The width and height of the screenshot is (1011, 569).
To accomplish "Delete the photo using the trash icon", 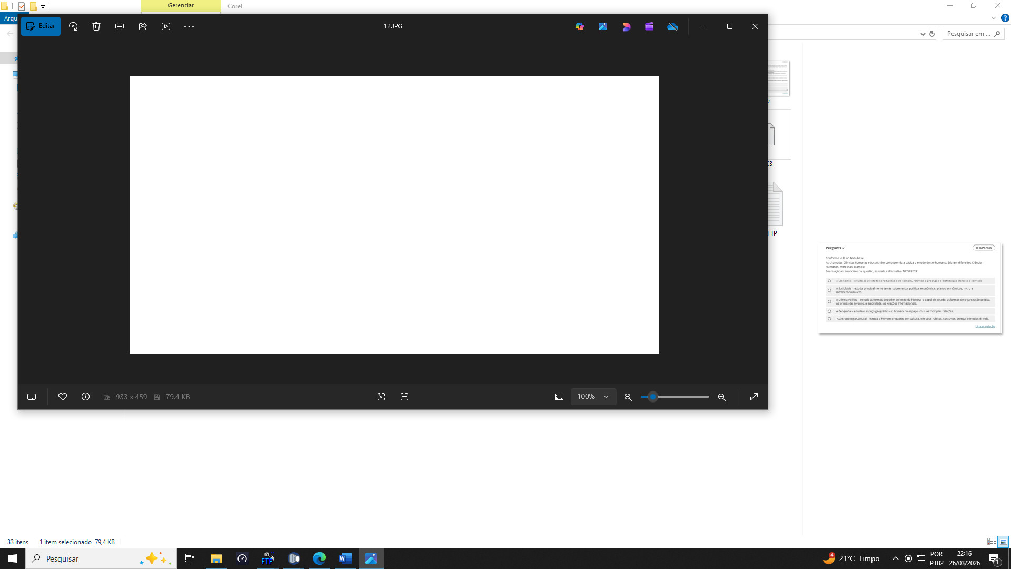I will coord(96,26).
